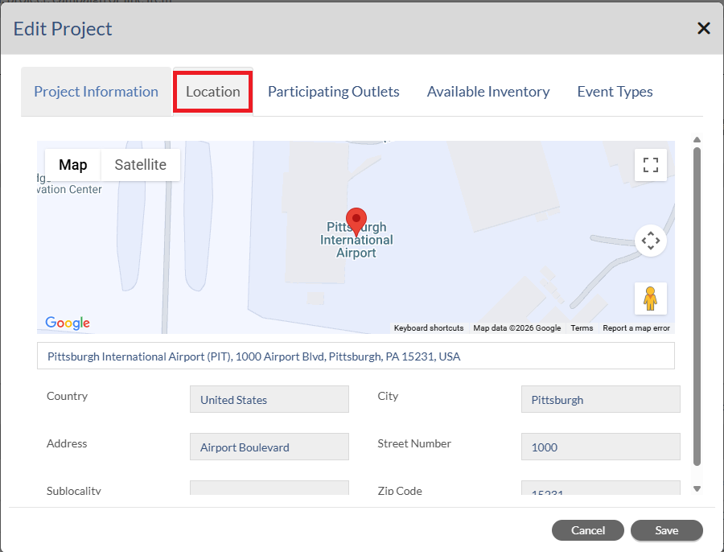Open the map Terms link
Screen dimensions: 724x552
point(582,328)
